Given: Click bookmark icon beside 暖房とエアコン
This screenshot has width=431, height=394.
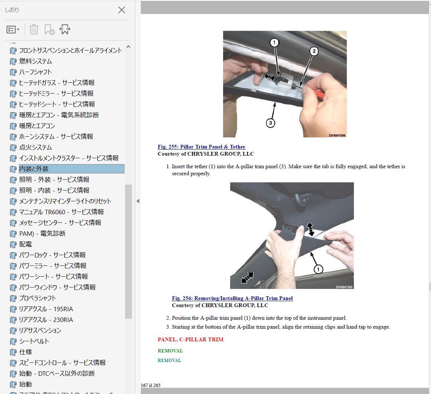Looking at the screenshot, I should pos(13,126).
